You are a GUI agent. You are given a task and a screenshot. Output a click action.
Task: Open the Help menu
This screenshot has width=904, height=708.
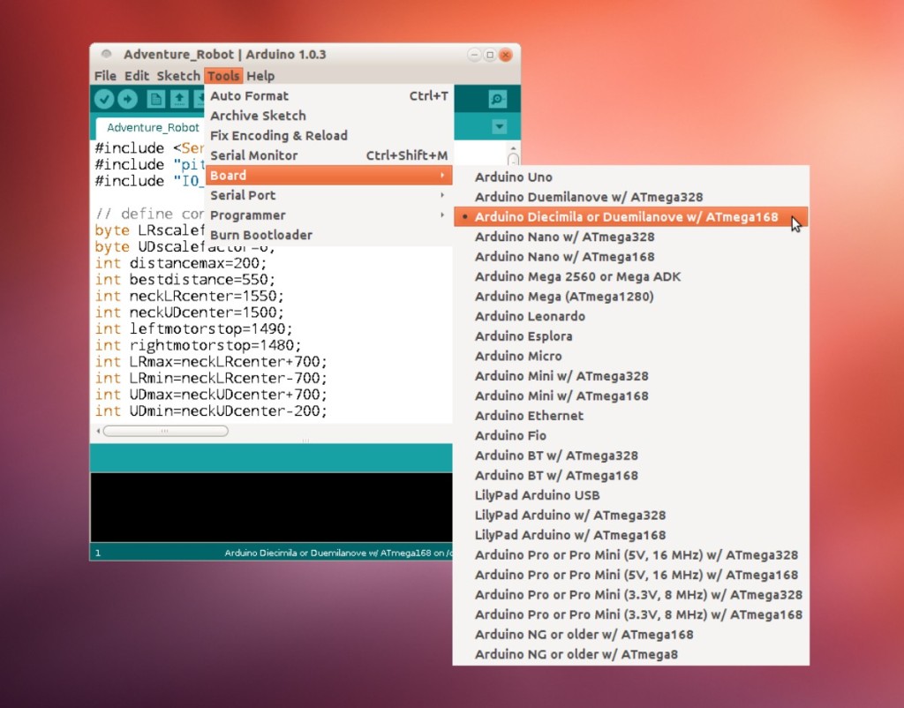(x=260, y=76)
